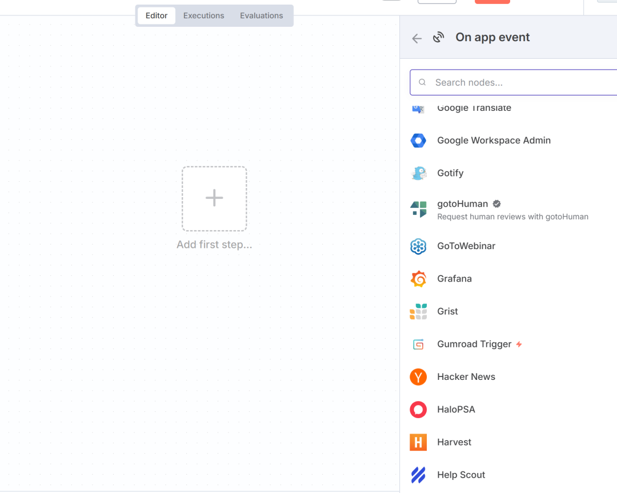Choose Gumroad Trigger node label
Viewport: 617px width, 493px height.
click(x=474, y=344)
